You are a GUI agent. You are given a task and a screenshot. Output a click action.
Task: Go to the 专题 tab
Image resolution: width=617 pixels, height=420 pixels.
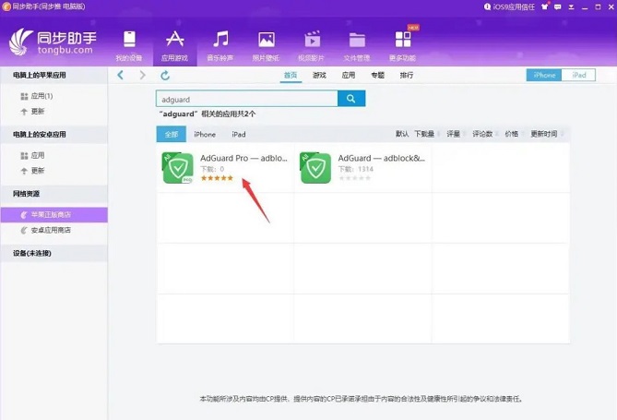[377, 75]
